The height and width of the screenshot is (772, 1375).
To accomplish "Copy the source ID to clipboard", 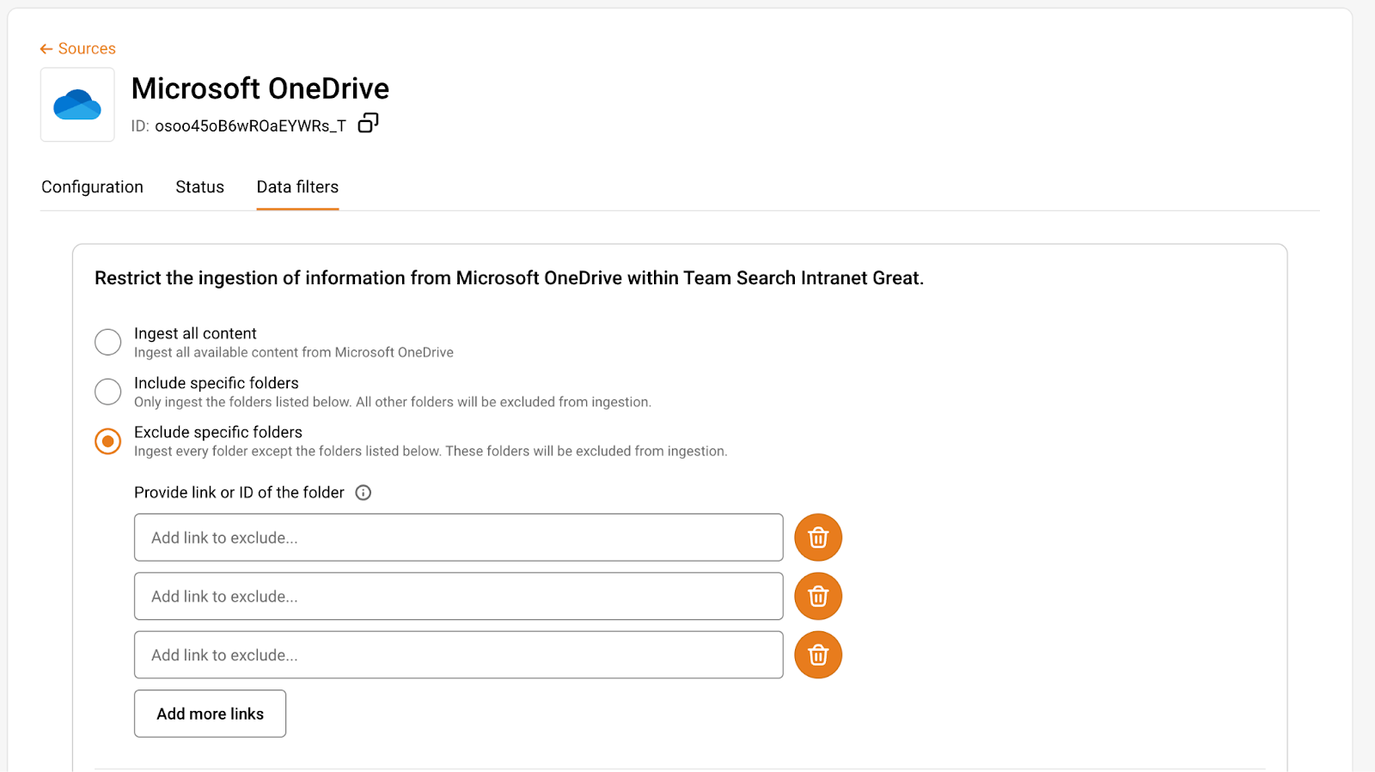I will point(368,124).
